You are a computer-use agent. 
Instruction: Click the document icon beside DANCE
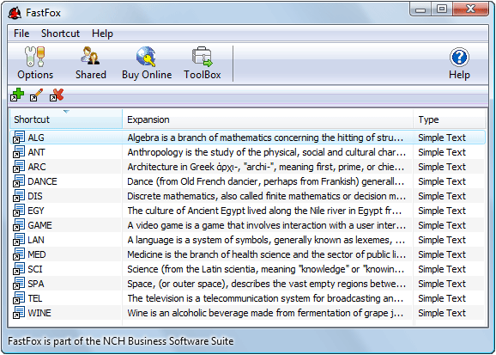(x=19, y=181)
